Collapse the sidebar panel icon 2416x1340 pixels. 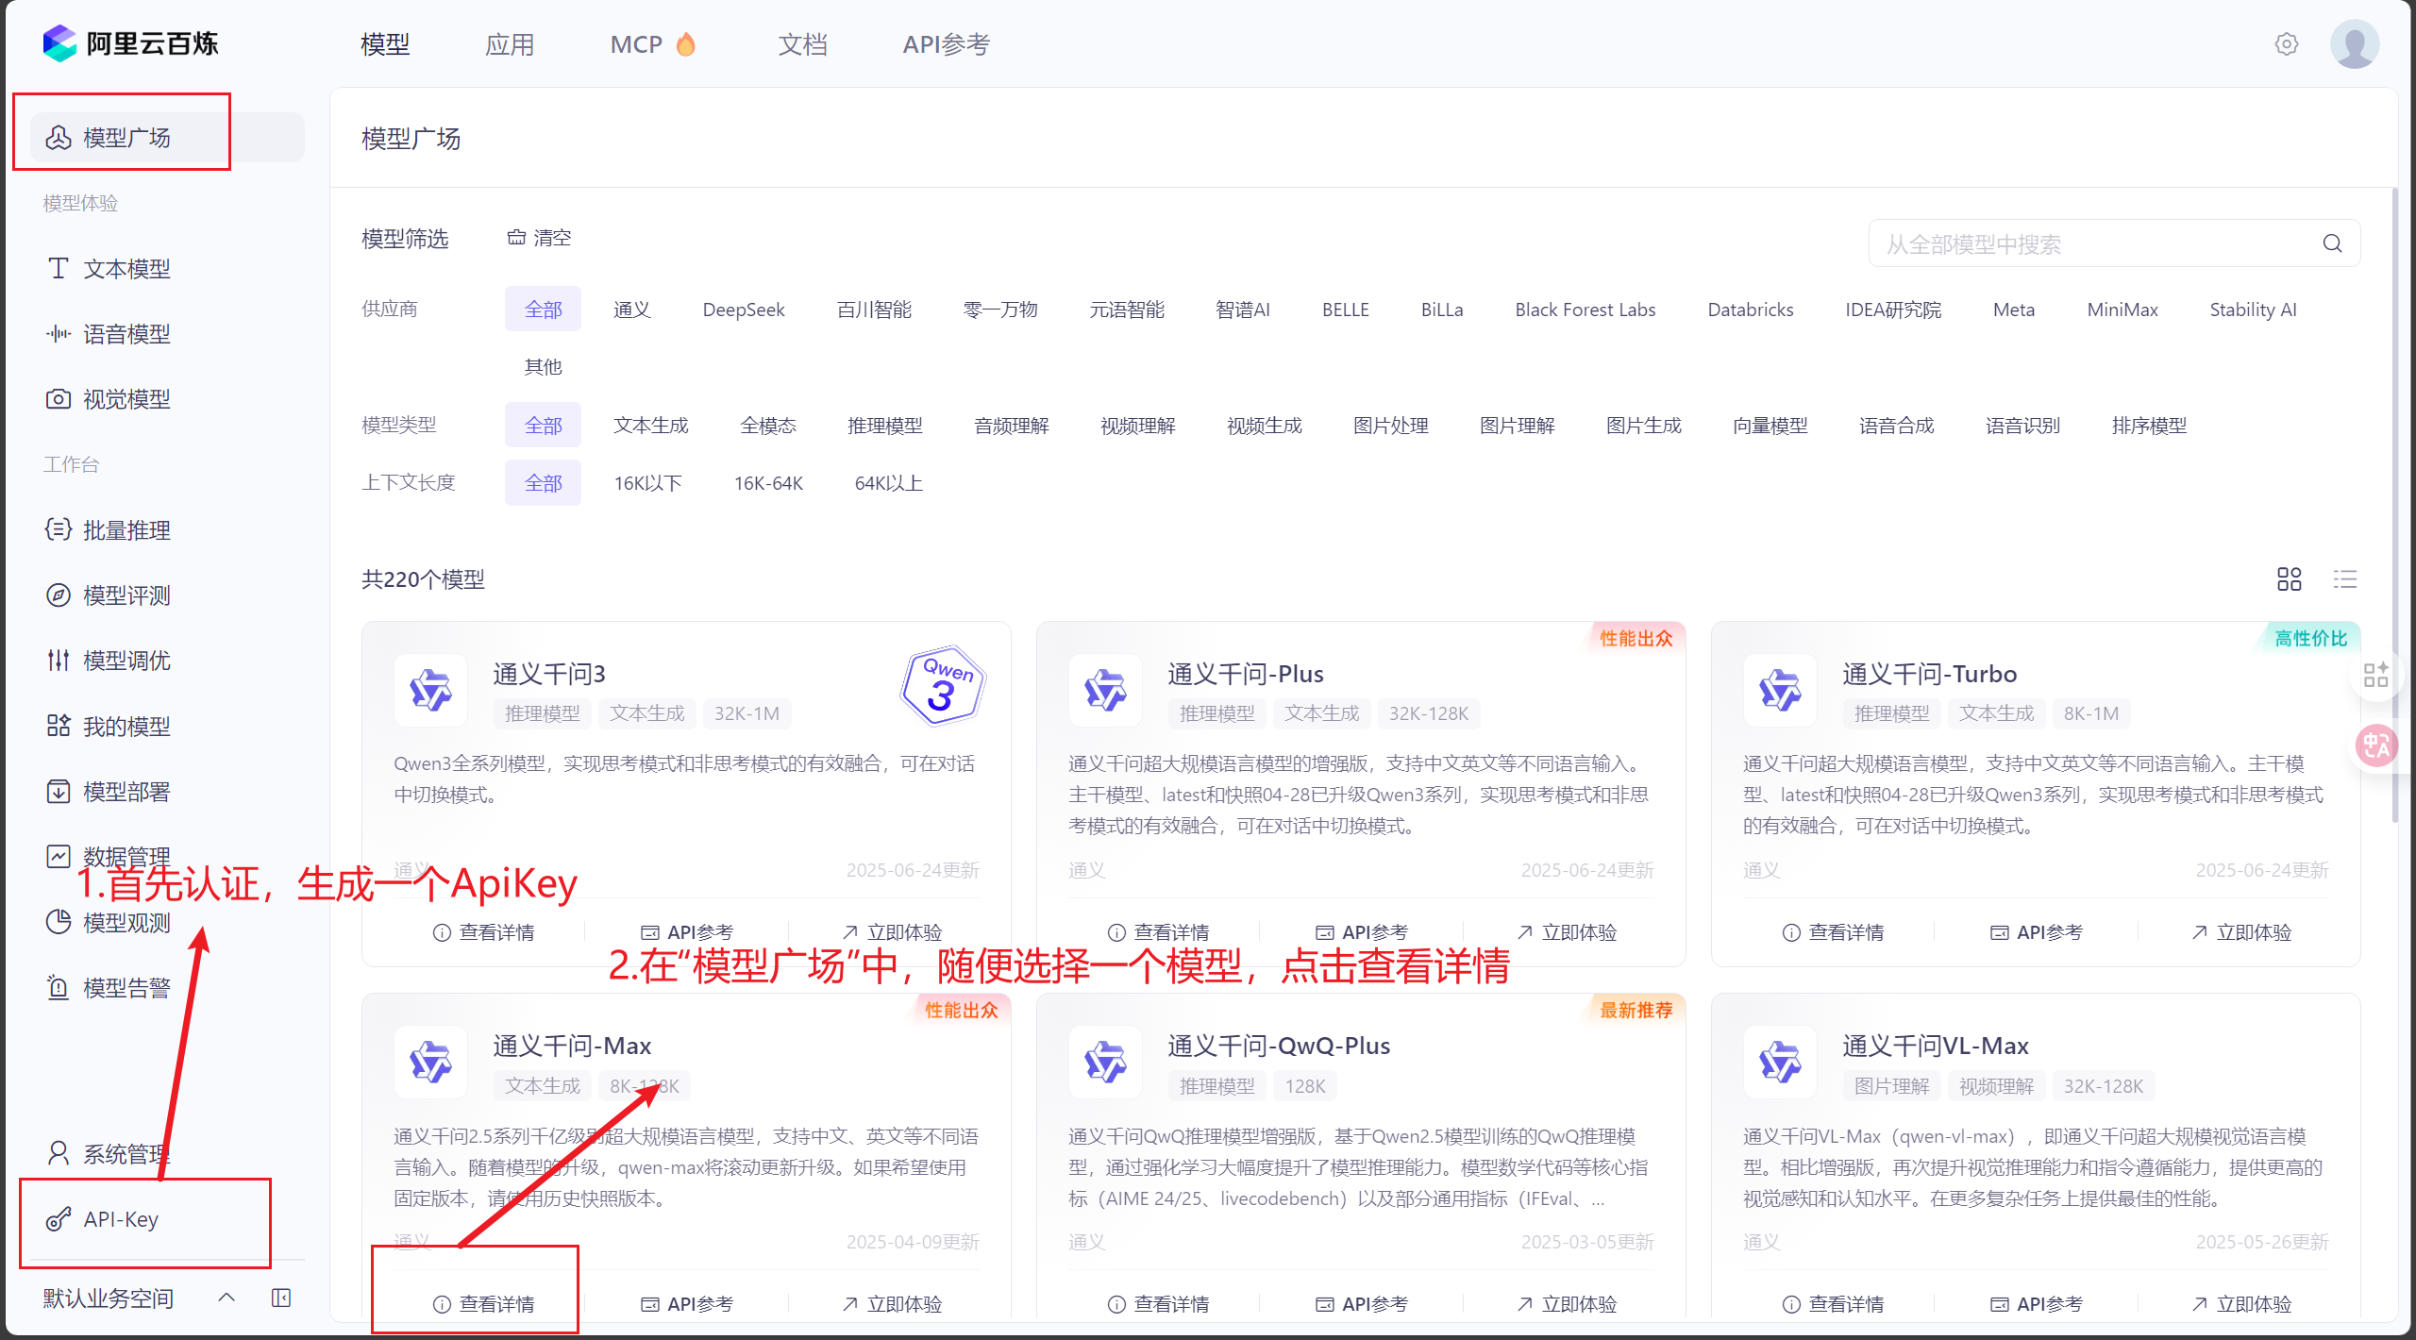(280, 1298)
